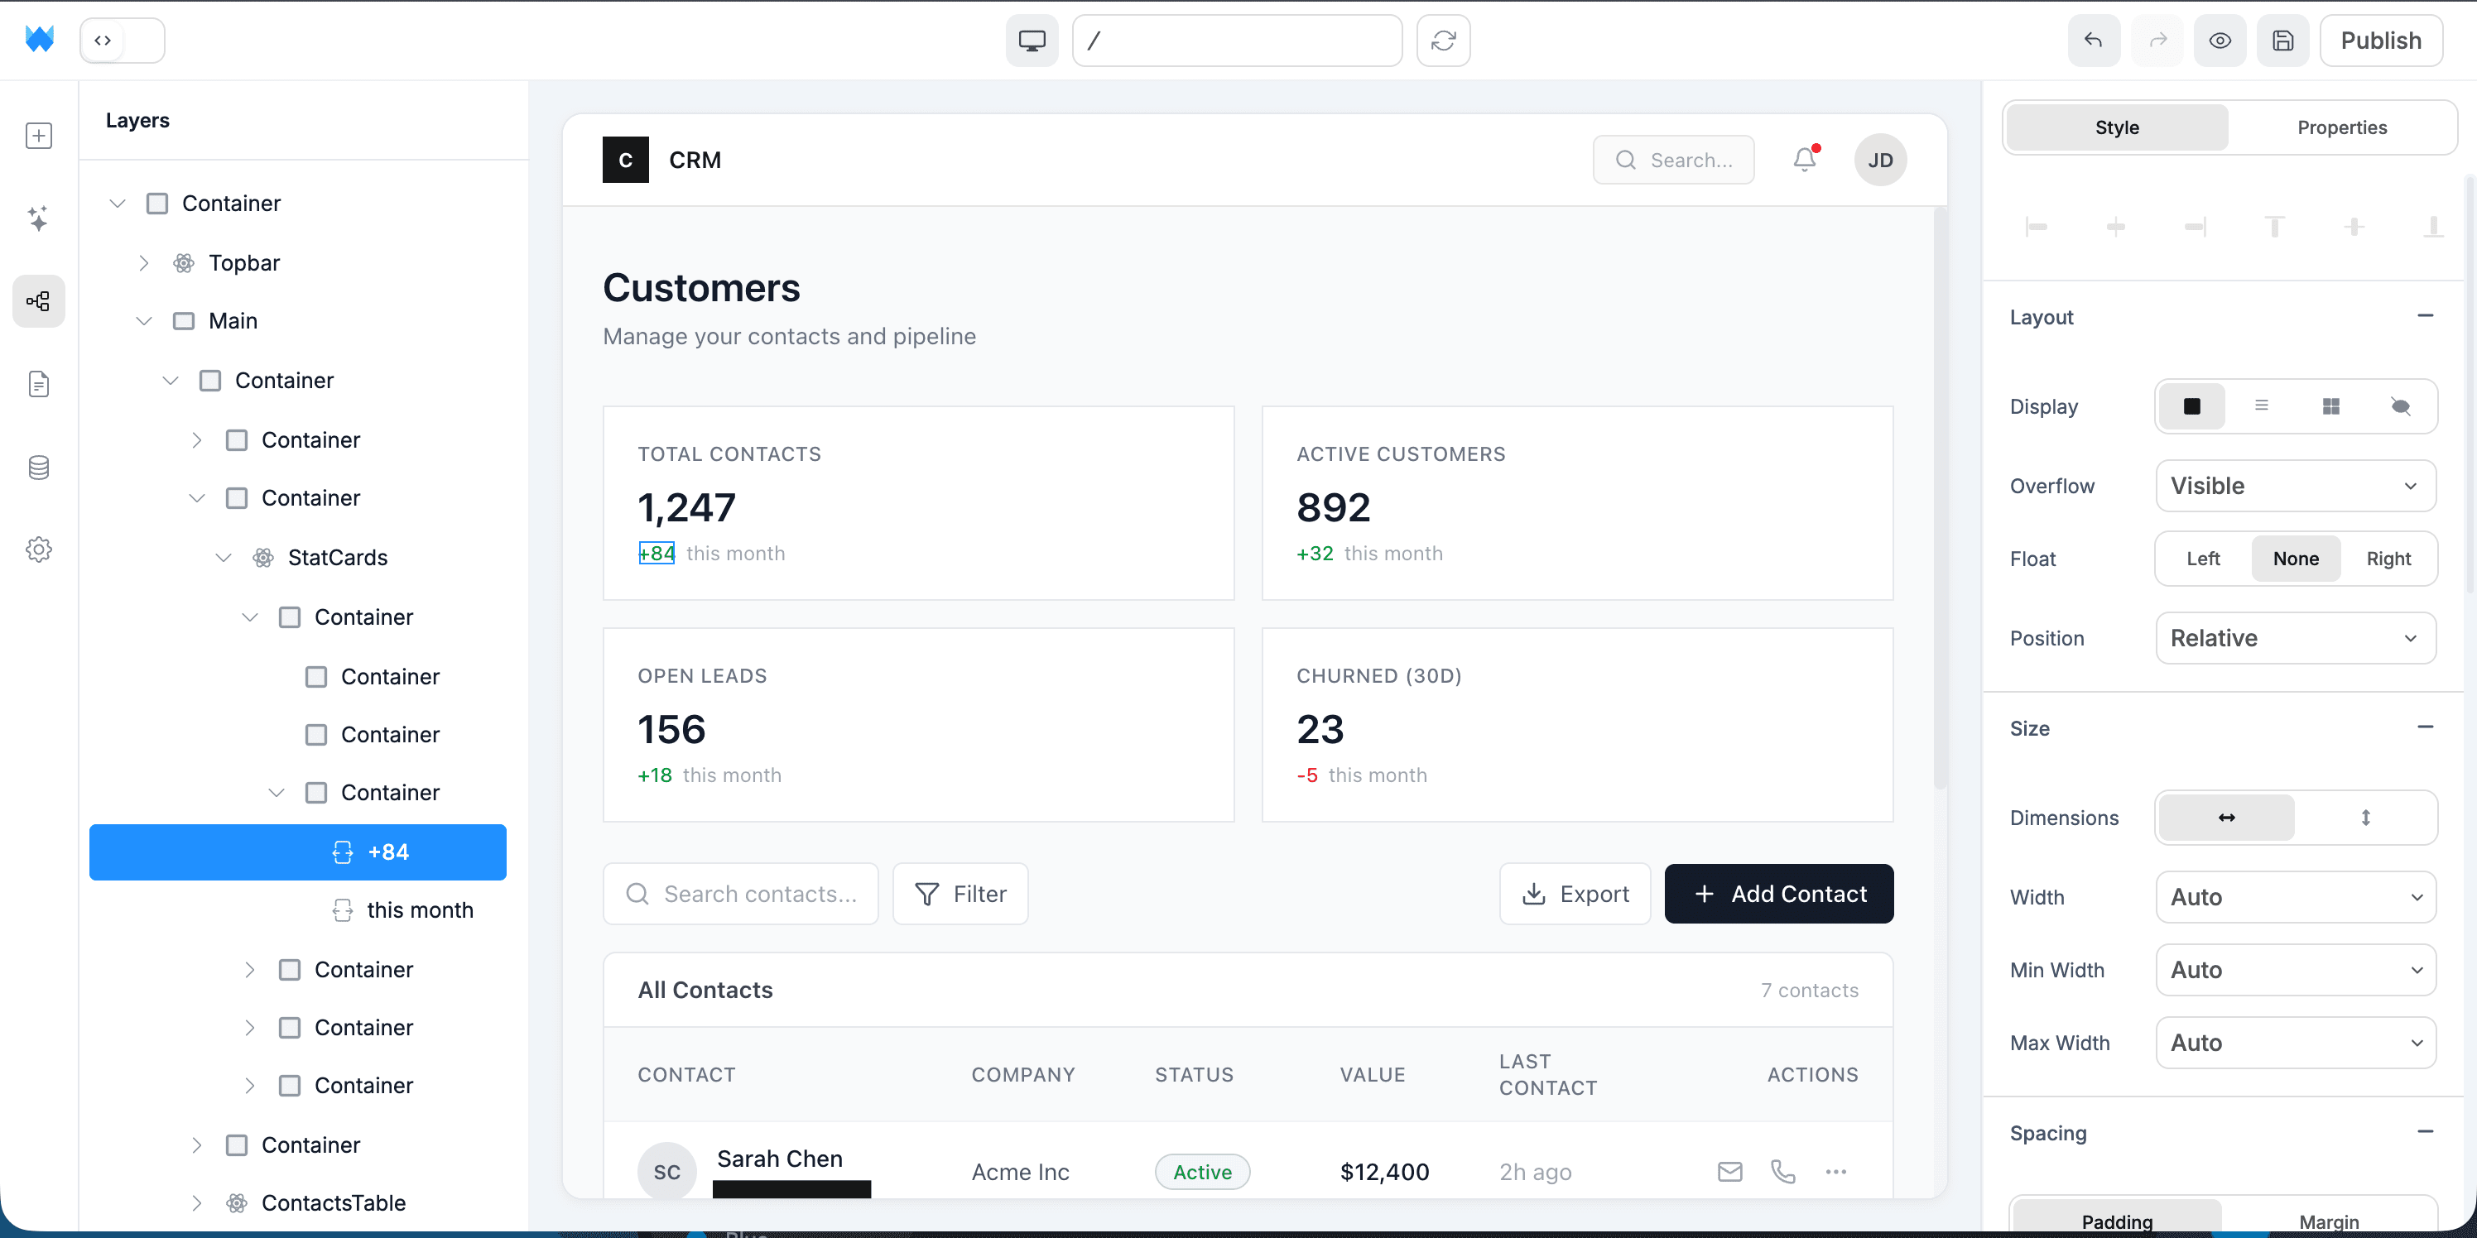Open the pages panel in the left sidebar

click(x=38, y=383)
